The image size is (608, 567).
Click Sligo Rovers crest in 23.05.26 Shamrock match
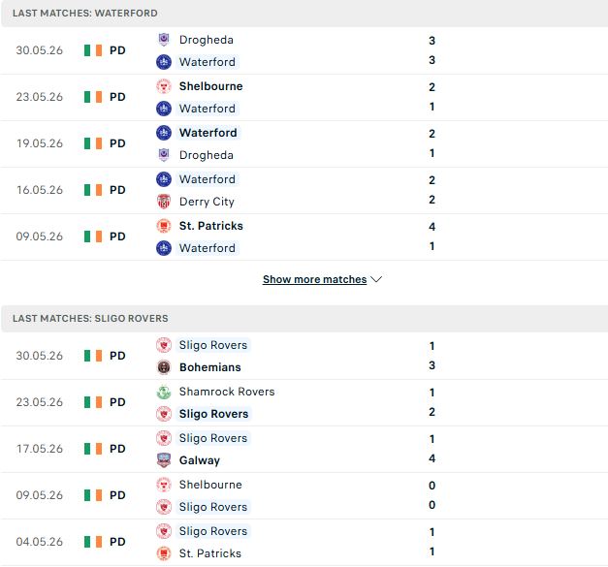pyautogui.click(x=164, y=414)
